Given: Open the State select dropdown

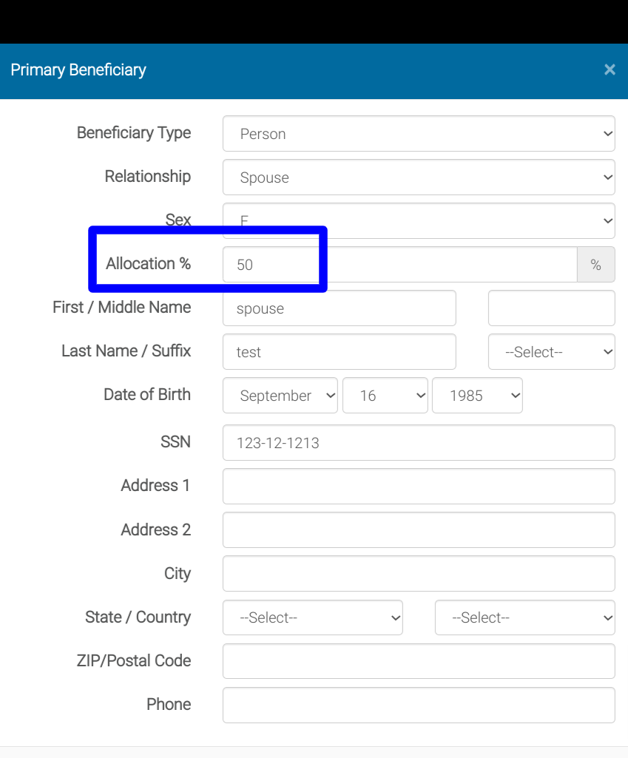Looking at the screenshot, I should click(312, 617).
